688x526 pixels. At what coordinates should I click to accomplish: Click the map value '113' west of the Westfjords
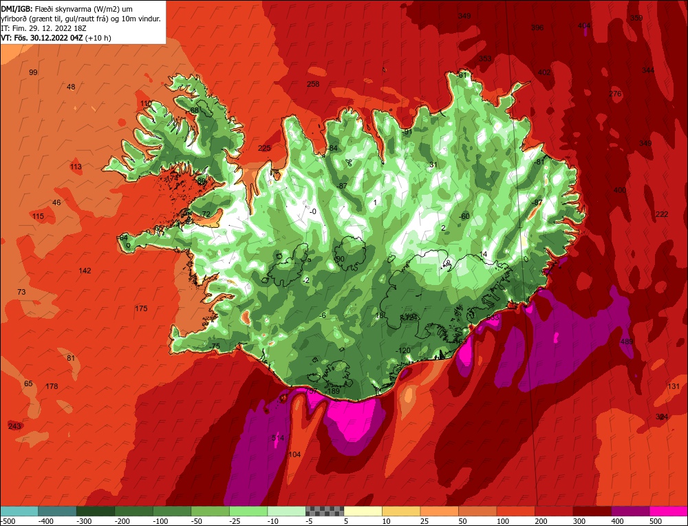pos(76,167)
